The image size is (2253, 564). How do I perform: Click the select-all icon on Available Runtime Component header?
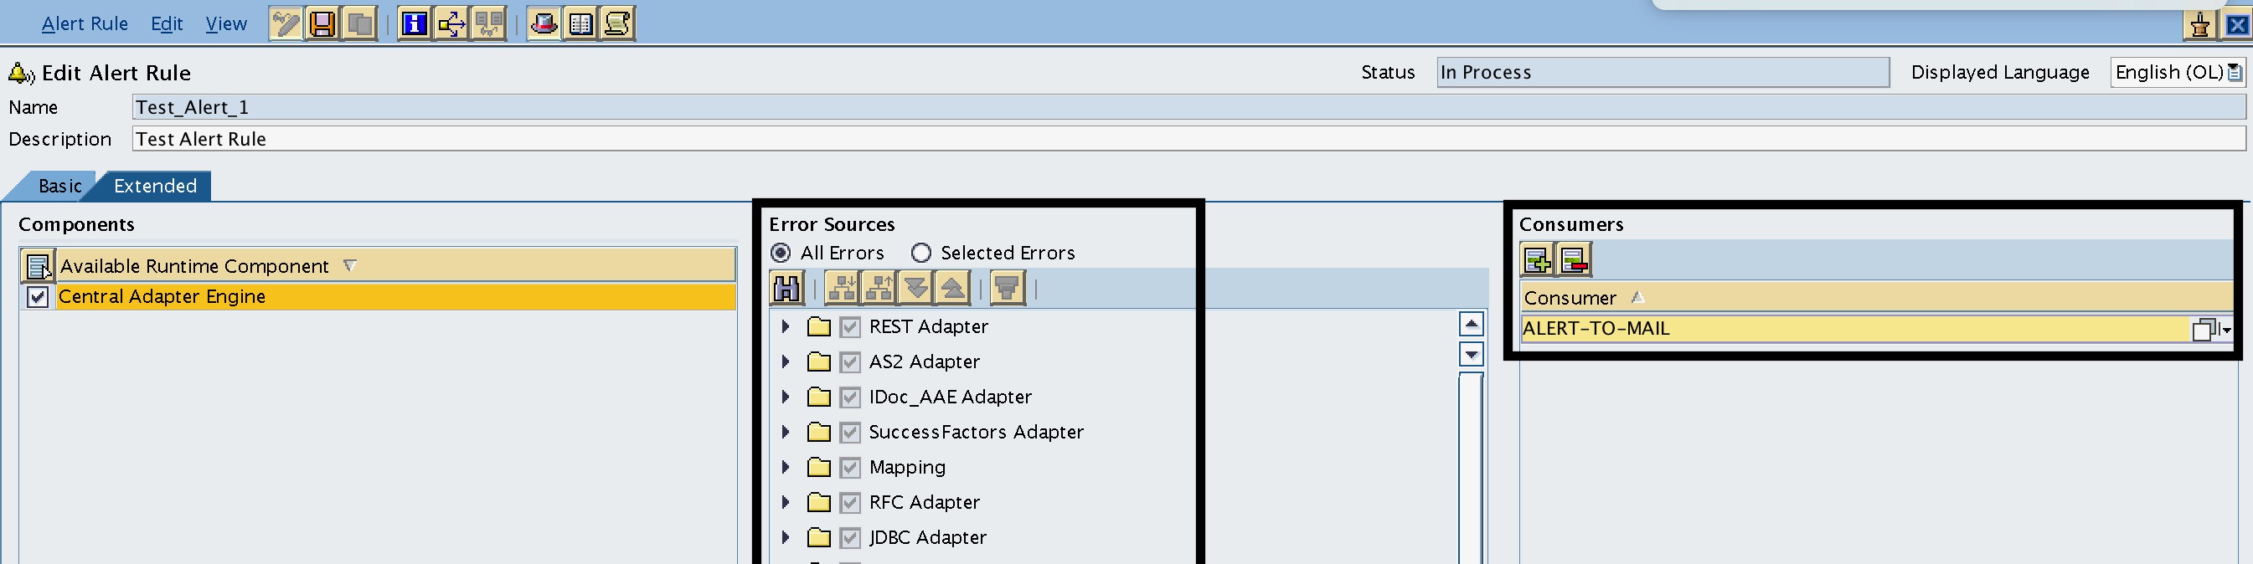(x=37, y=265)
